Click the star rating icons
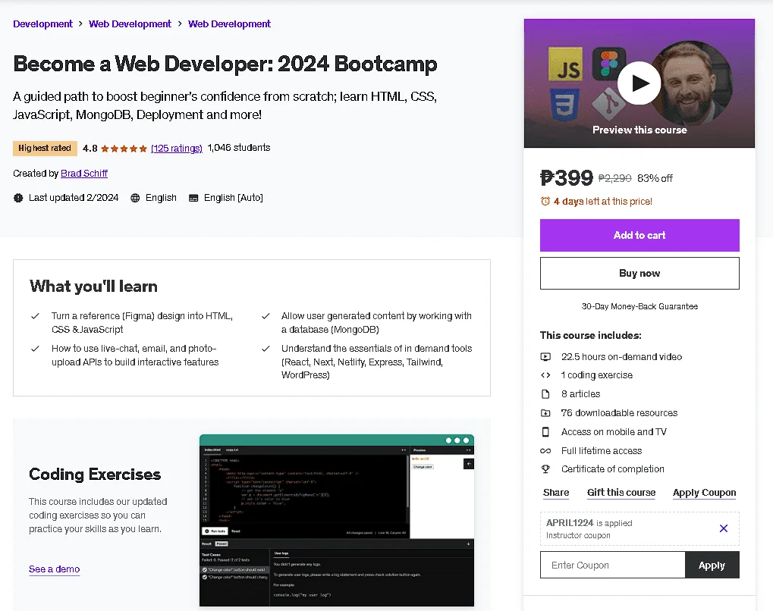The image size is (773, 611). (124, 149)
